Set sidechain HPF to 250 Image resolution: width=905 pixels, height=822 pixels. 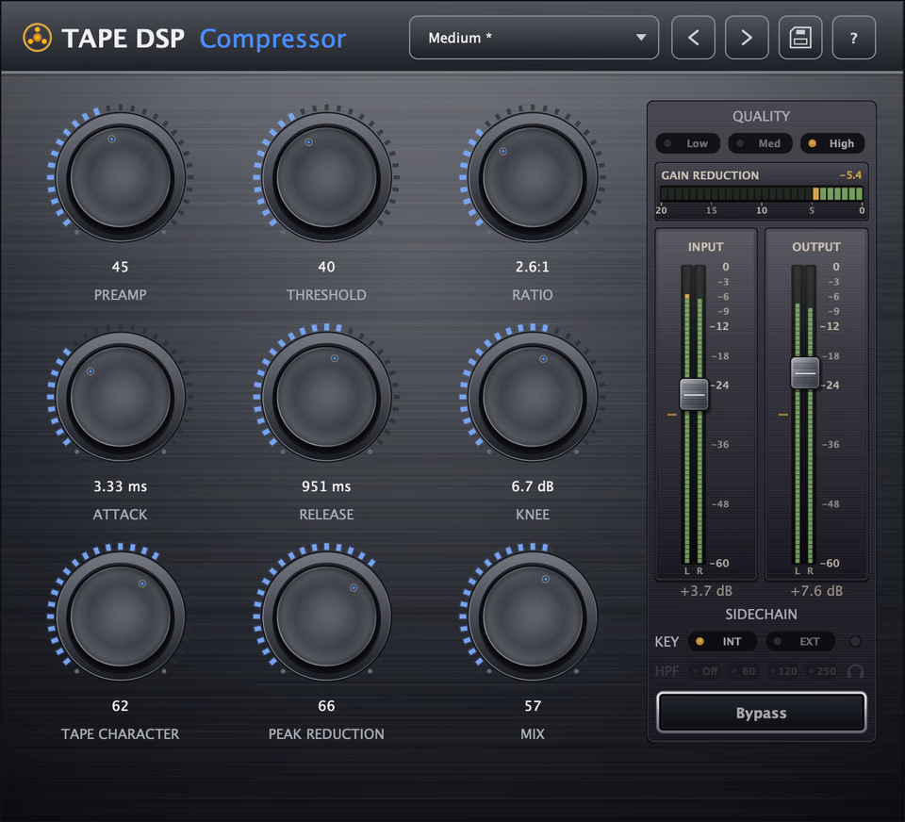tap(822, 671)
